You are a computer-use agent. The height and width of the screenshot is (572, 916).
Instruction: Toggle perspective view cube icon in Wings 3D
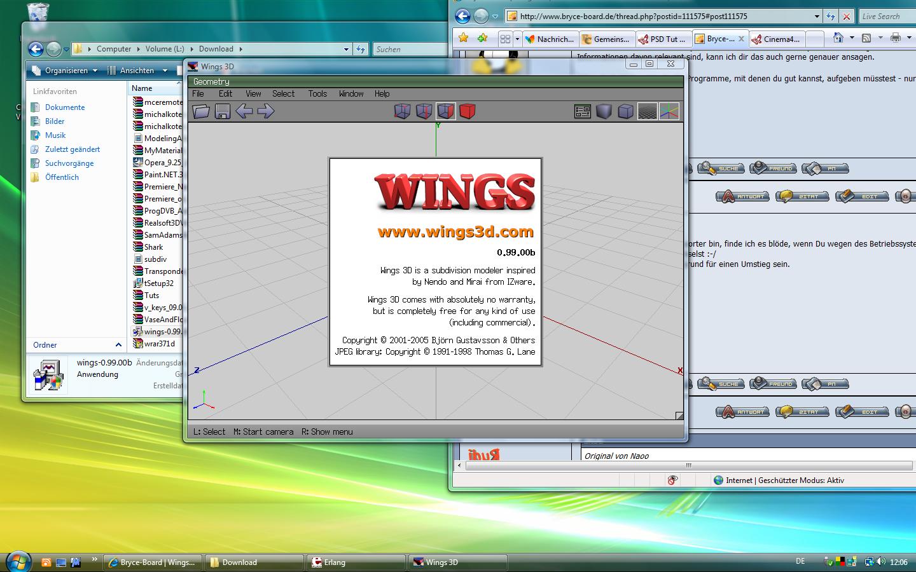pyautogui.click(x=625, y=112)
